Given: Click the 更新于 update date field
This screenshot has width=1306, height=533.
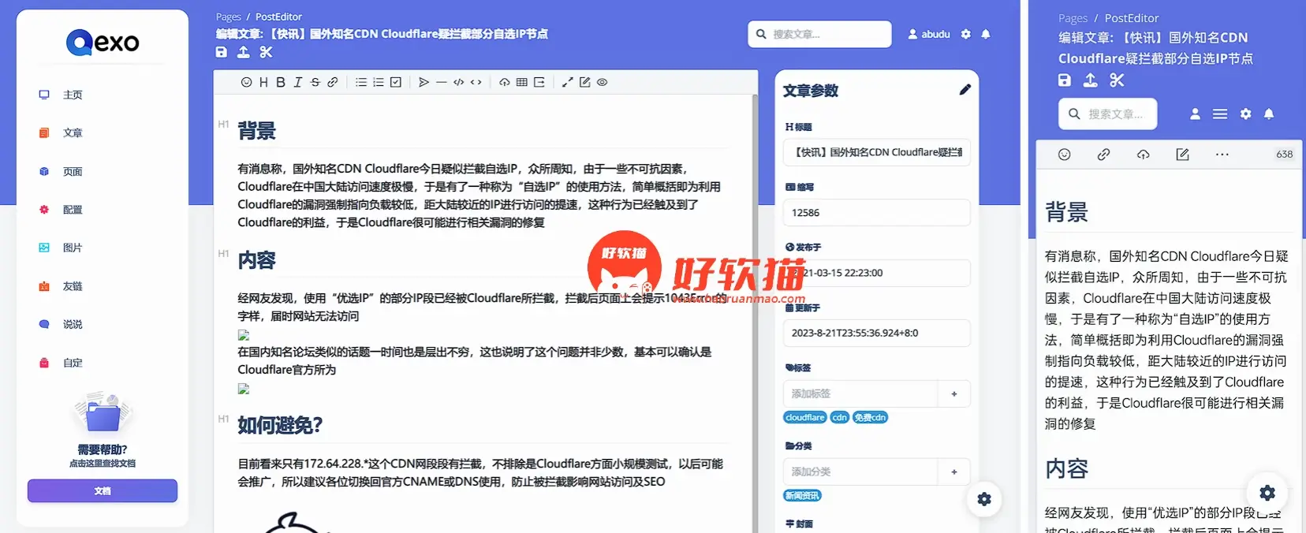Looking at the screenshot, I should tap(876, 333).
